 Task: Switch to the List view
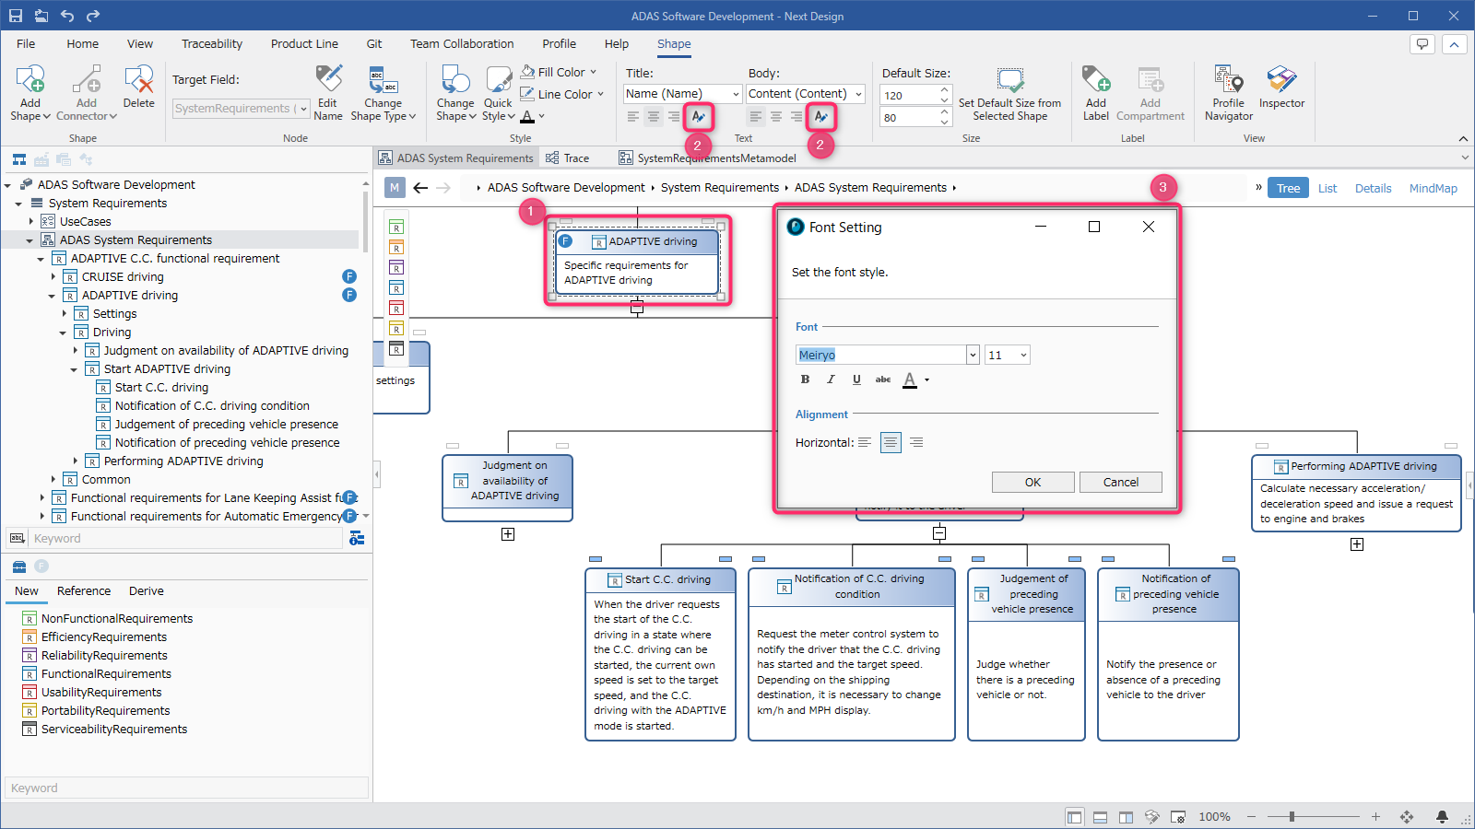tap(1327, 188)
